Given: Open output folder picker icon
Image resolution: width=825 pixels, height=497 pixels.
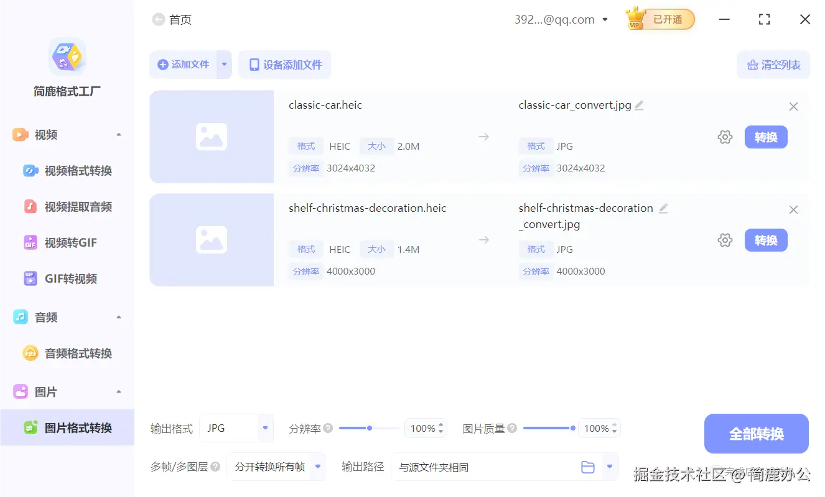Looking at the screenshot, I should 588,468.
